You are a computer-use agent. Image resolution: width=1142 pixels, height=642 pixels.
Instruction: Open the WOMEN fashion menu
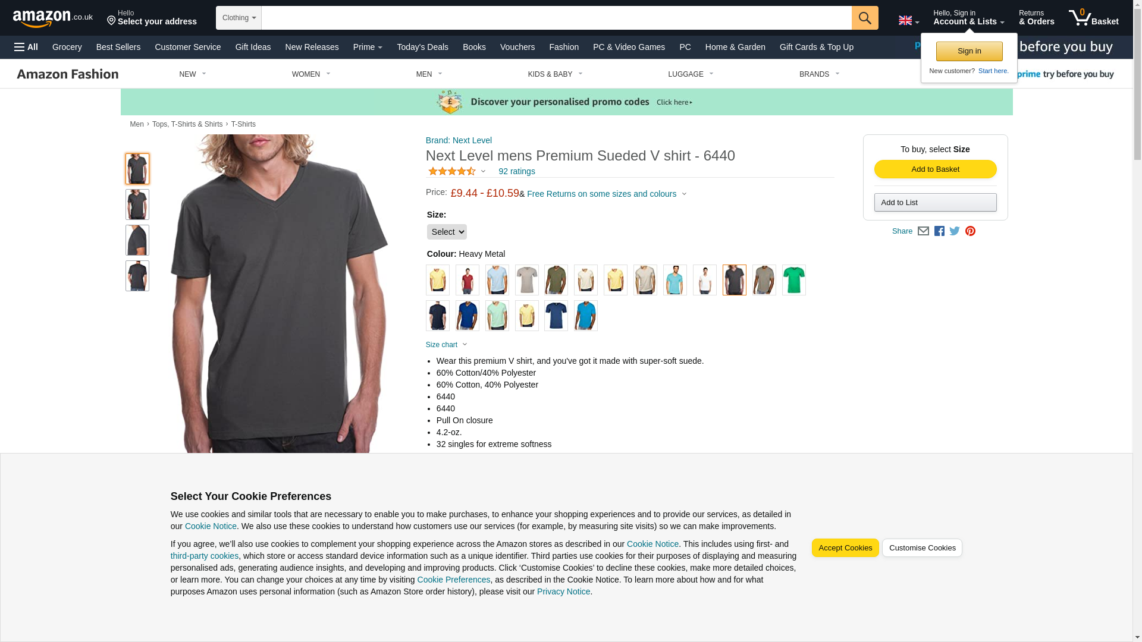click(311, 74)
